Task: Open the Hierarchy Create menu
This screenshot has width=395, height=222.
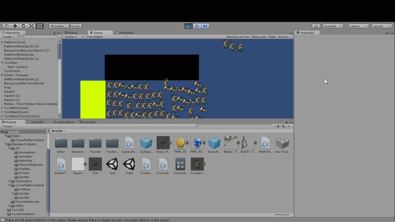Action: (x=8, y=37)
